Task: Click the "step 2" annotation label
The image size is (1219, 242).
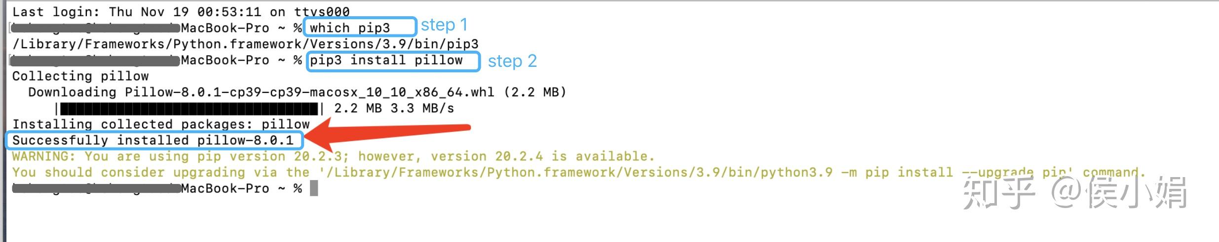Action: point(512,61)
